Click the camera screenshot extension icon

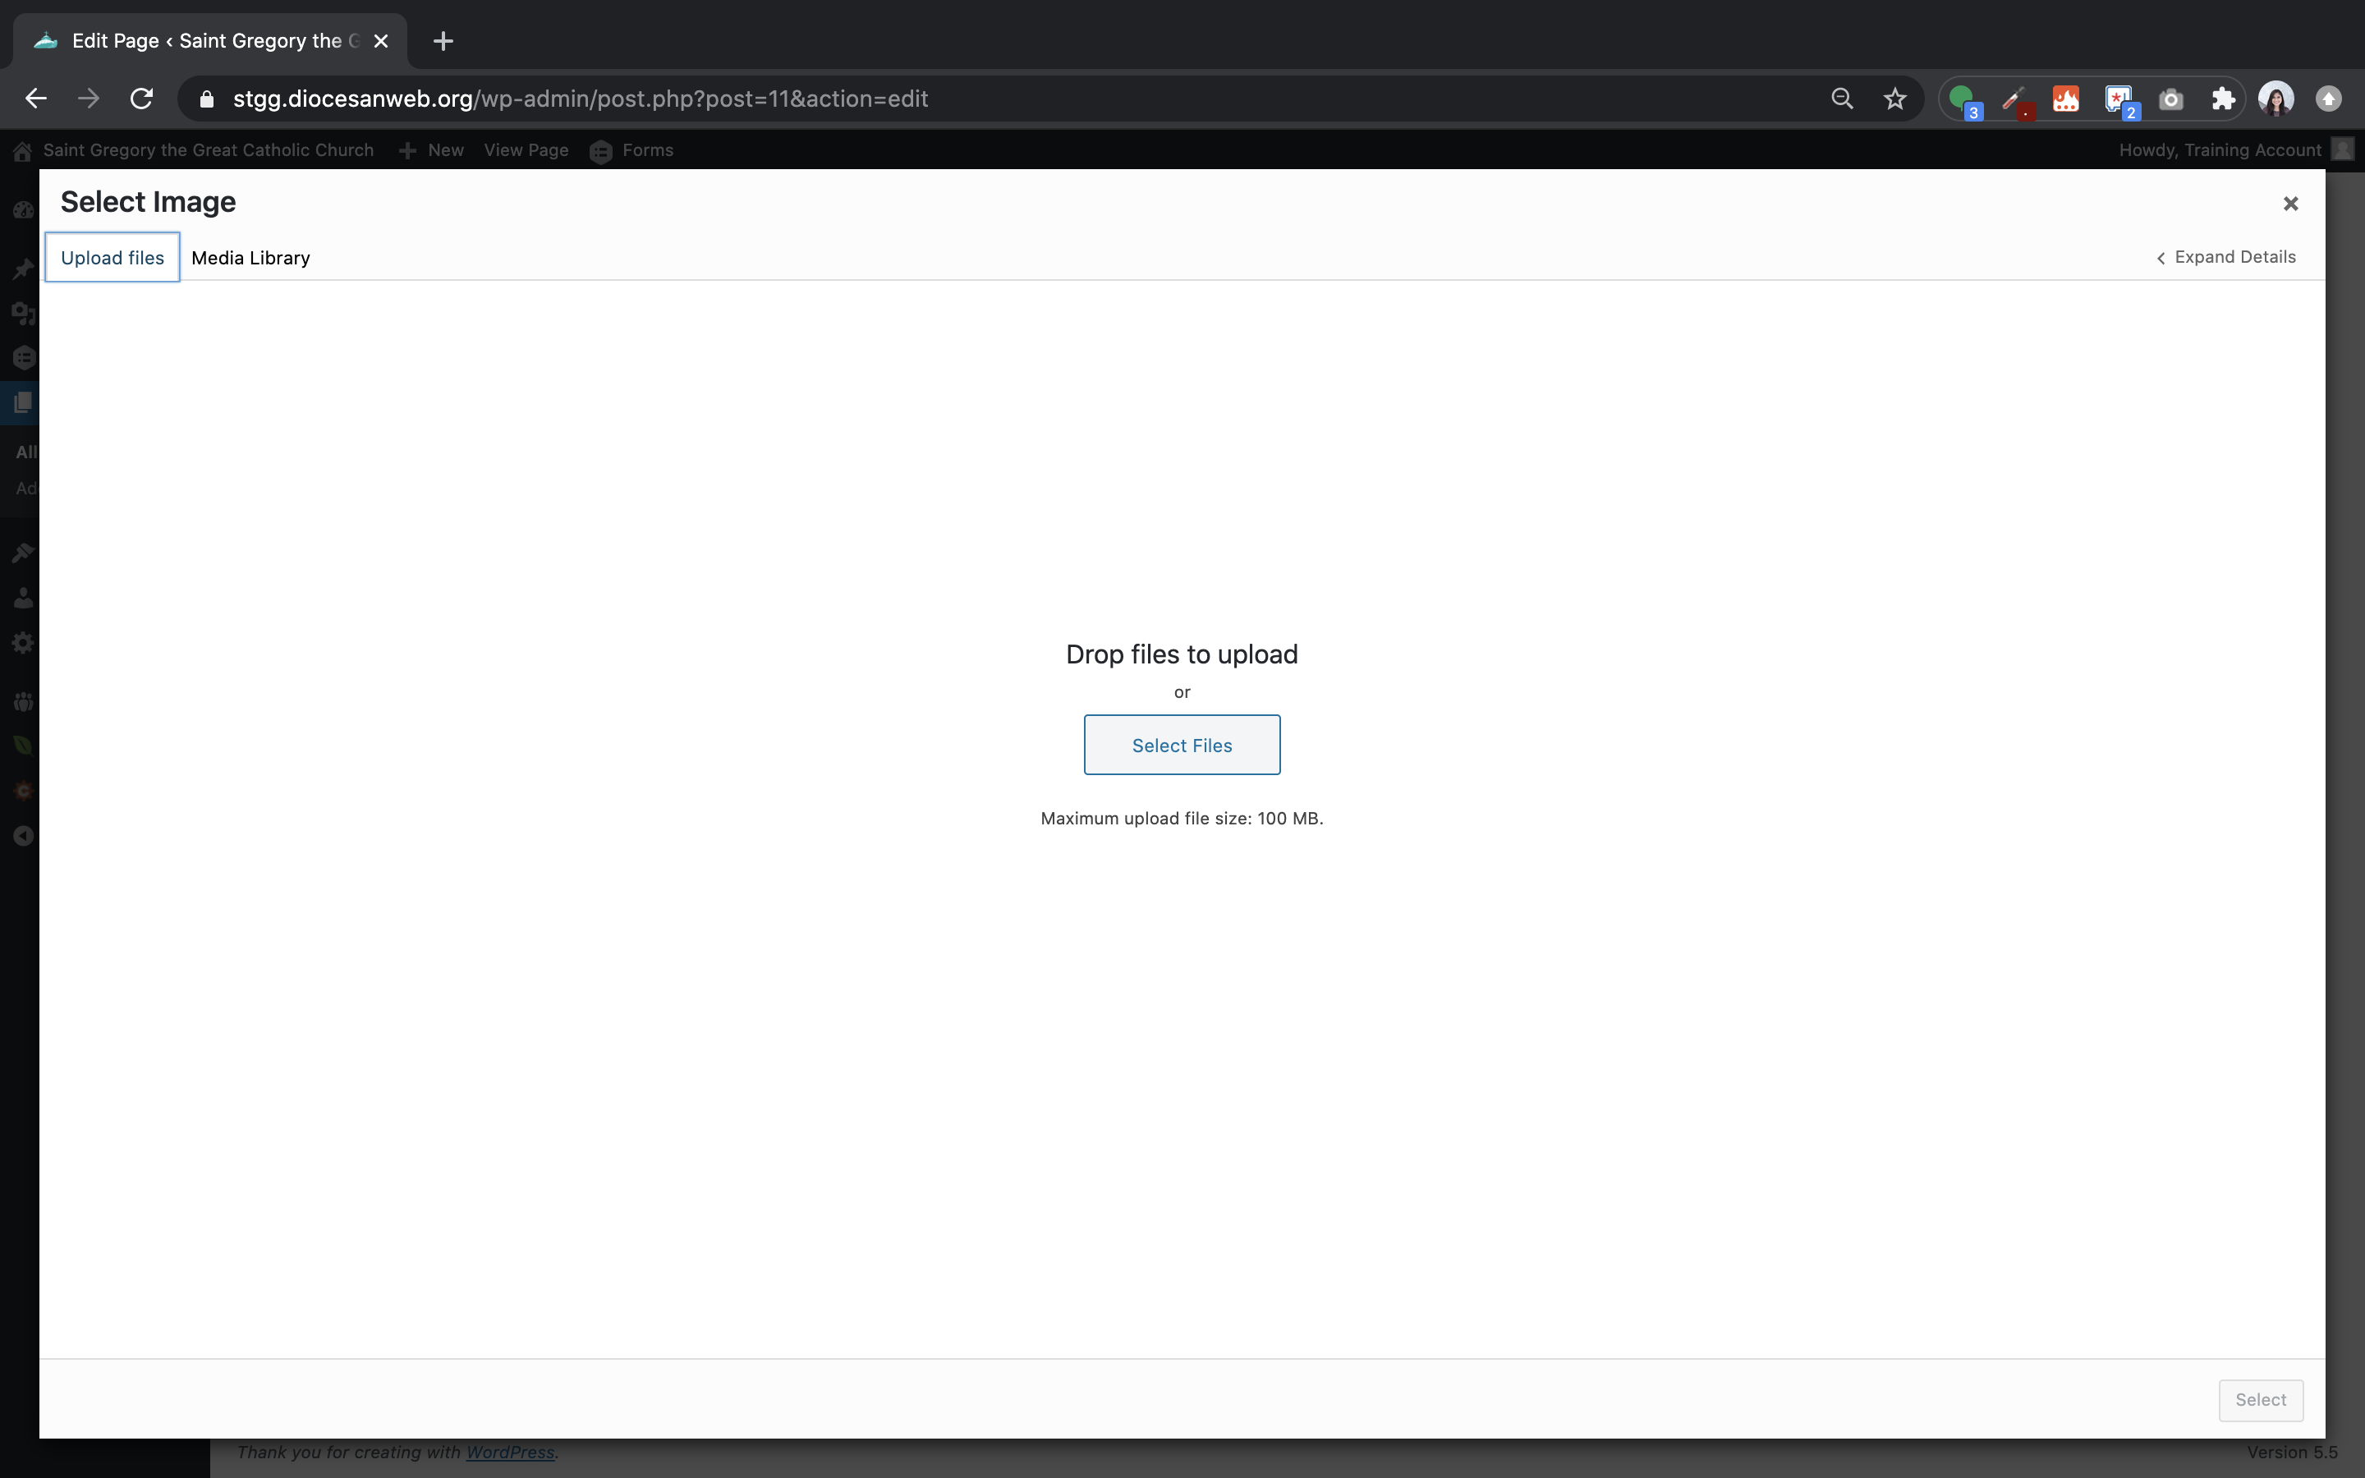[x=2170, y=99]
